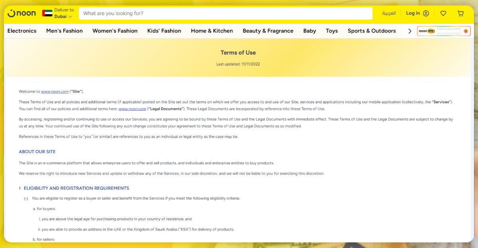
Task: Click the www.noon.com link after Welcome to
Action: click(x=55, y=91)
